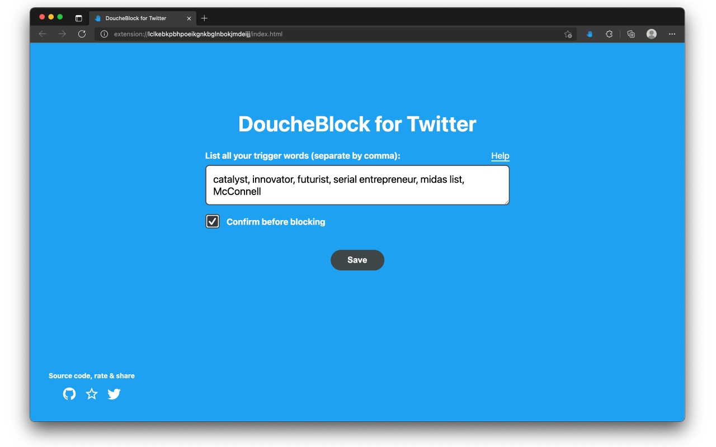Image resolution: width=716 pixels, height=447 pixels.
Task: View site information icon in address bar
Action: [x=104, y=34]
